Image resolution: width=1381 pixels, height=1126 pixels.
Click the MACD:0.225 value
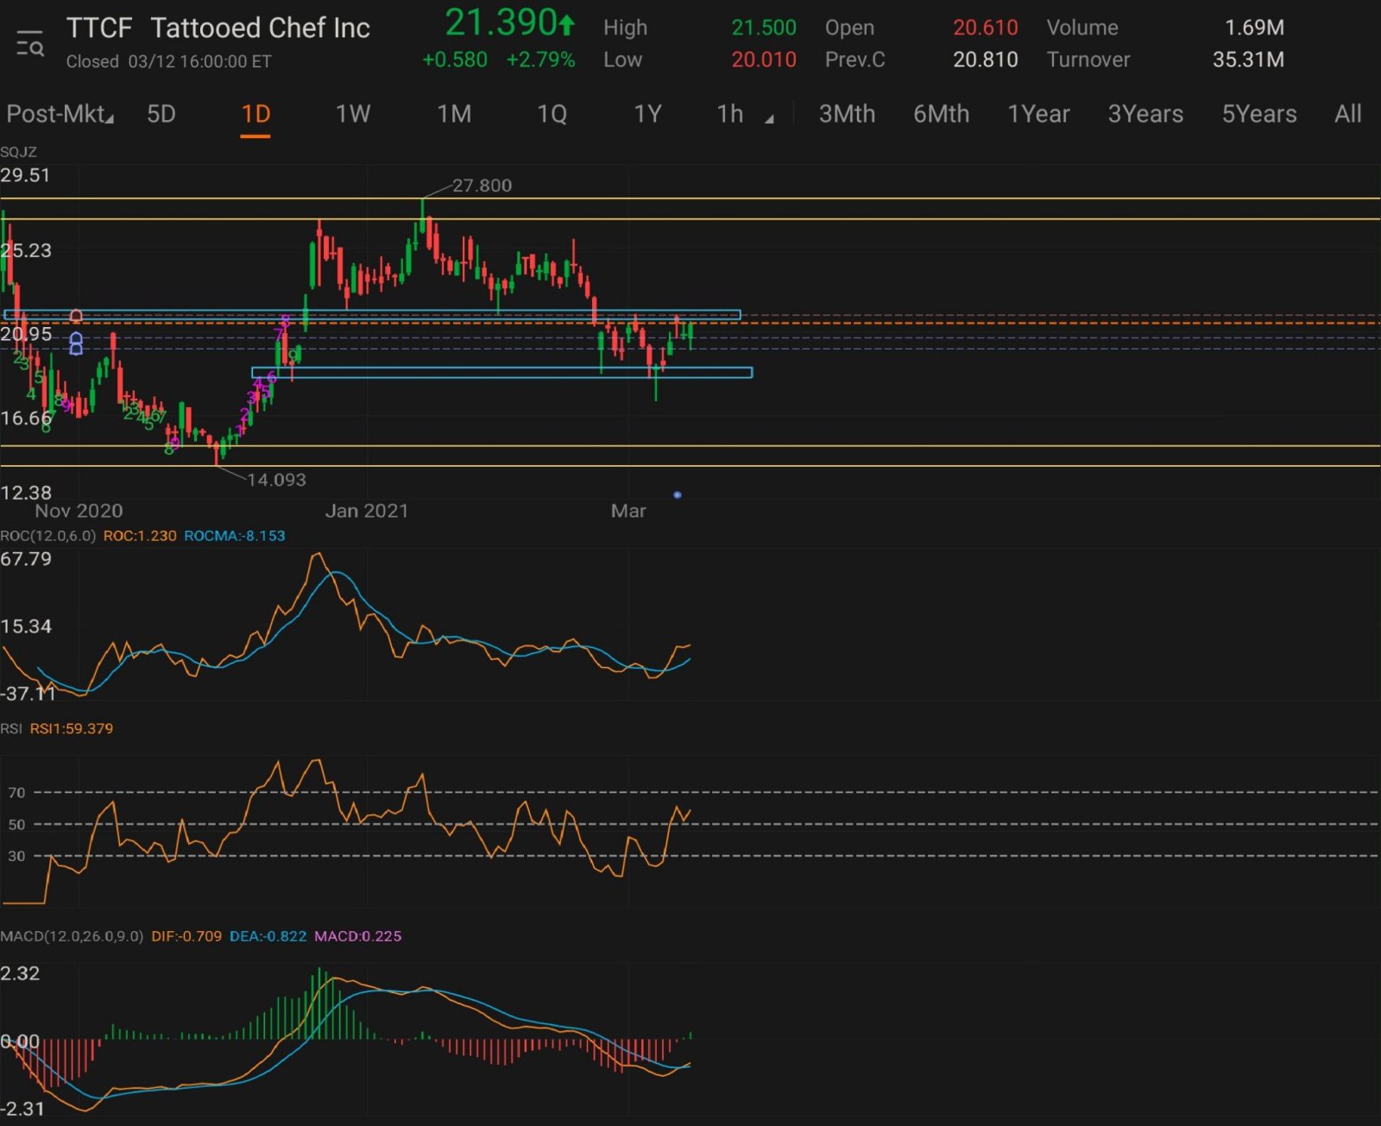tap(357, 936)
